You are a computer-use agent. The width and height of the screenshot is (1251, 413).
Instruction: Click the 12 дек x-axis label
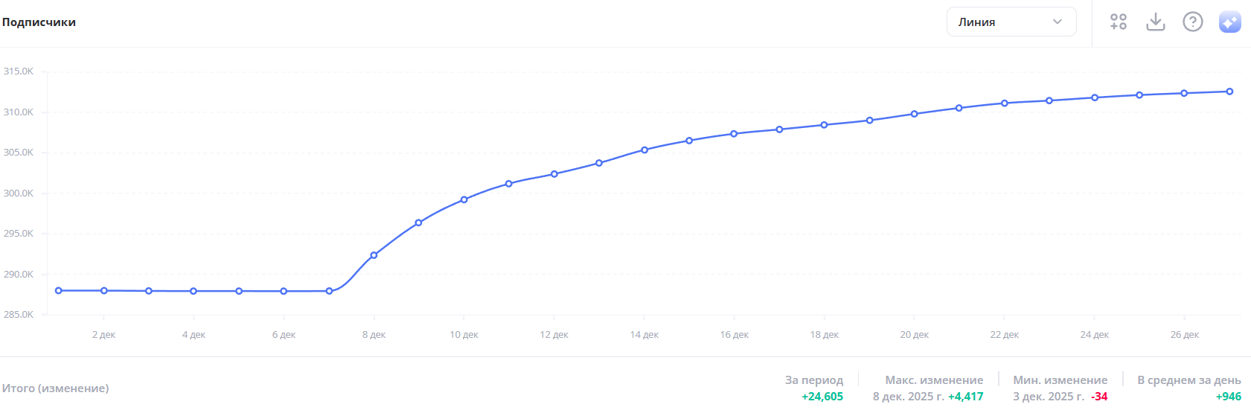pos(554,335)
